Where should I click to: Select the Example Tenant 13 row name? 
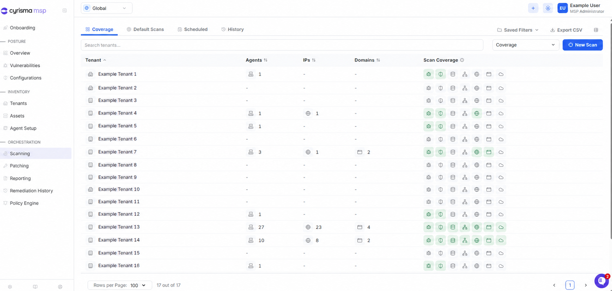click(119, 227)
